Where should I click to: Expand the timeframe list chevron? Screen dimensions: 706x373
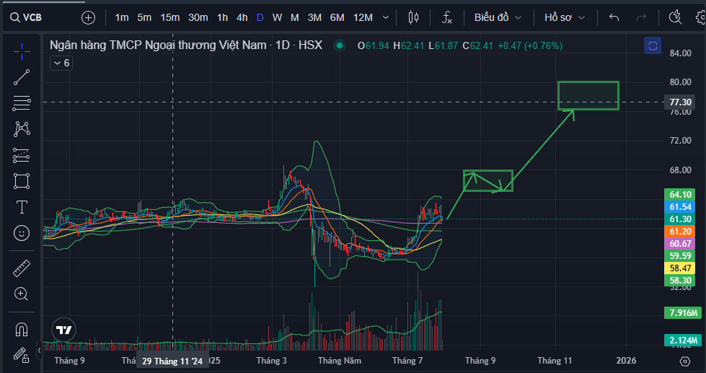tap(386, 17)
